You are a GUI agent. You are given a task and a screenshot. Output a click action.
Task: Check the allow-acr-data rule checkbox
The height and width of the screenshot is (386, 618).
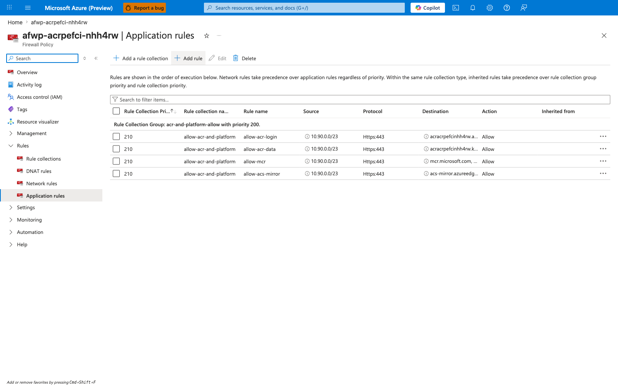click(x=116, y=149)
